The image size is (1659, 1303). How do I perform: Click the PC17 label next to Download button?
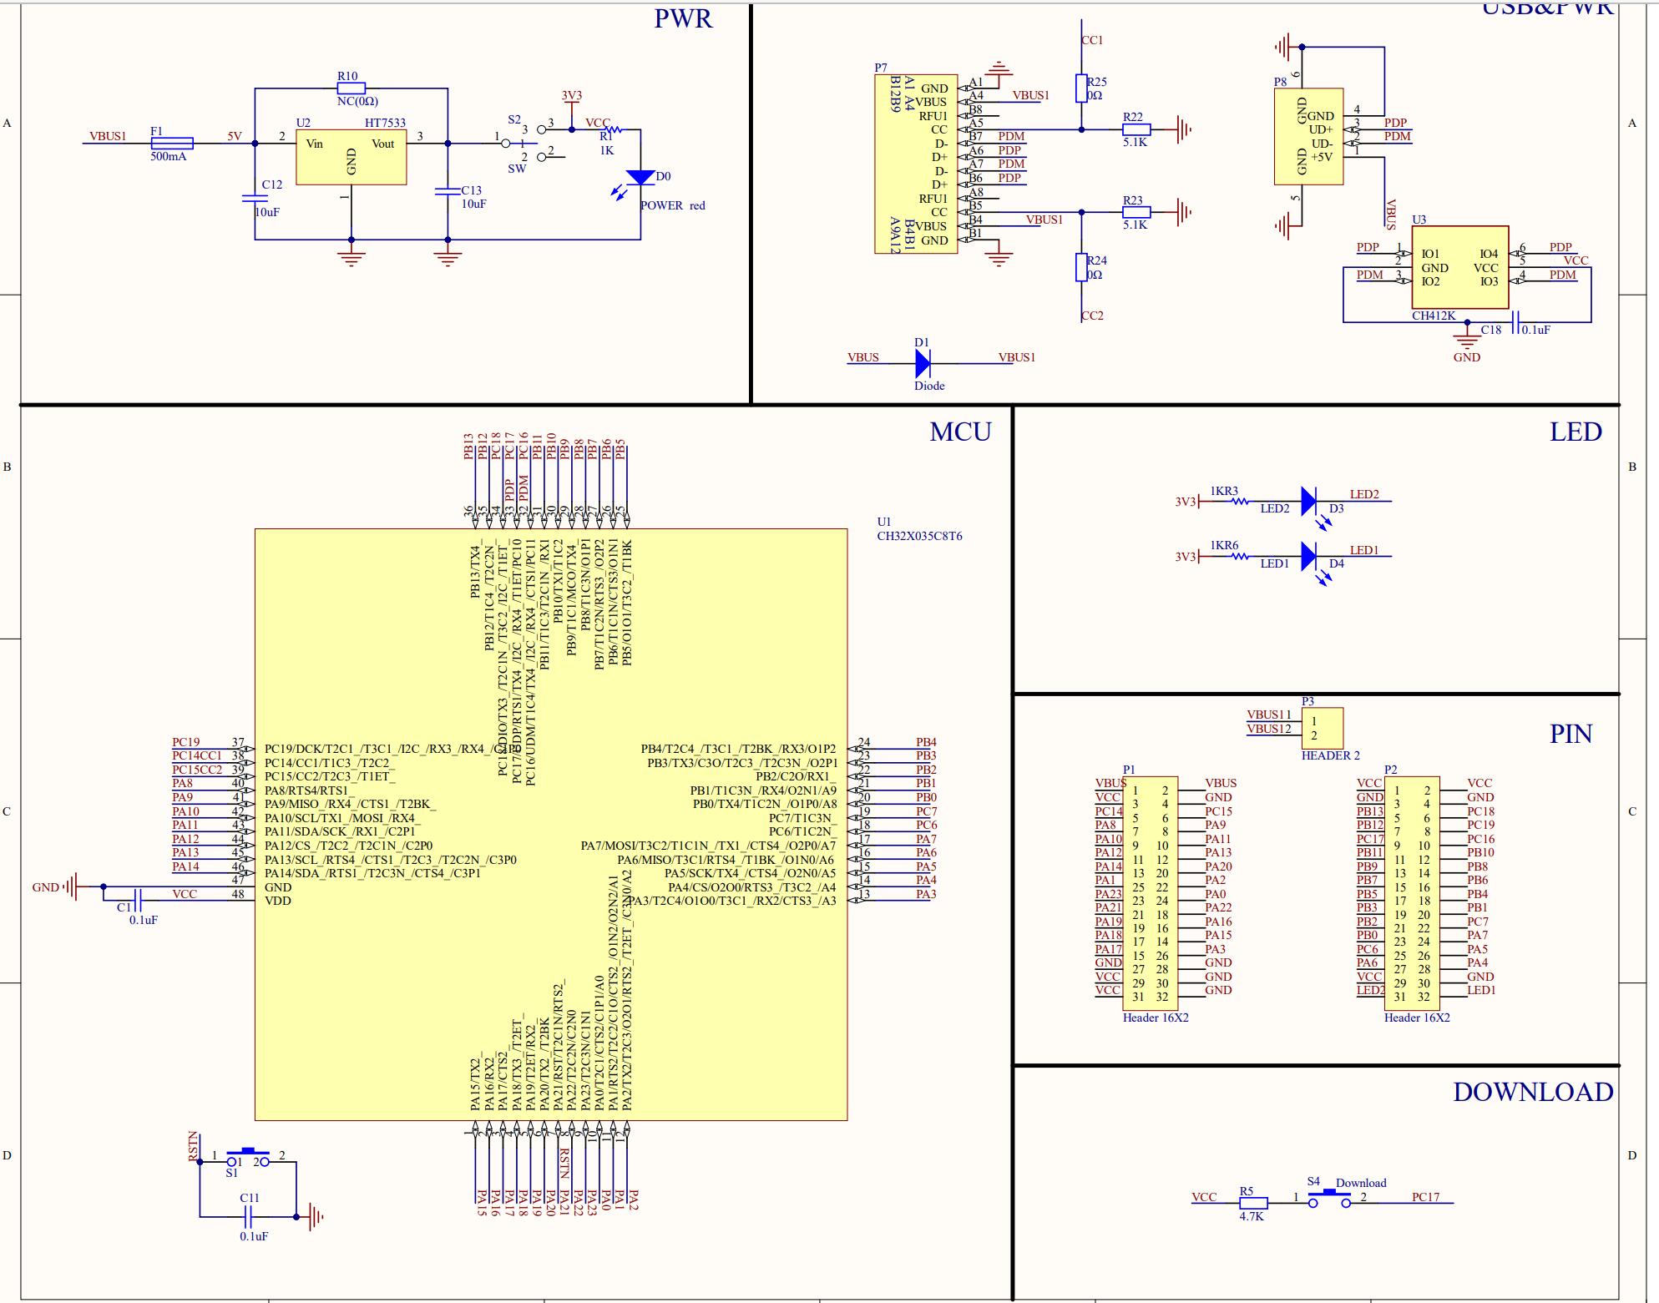tap(1425, 1196)
